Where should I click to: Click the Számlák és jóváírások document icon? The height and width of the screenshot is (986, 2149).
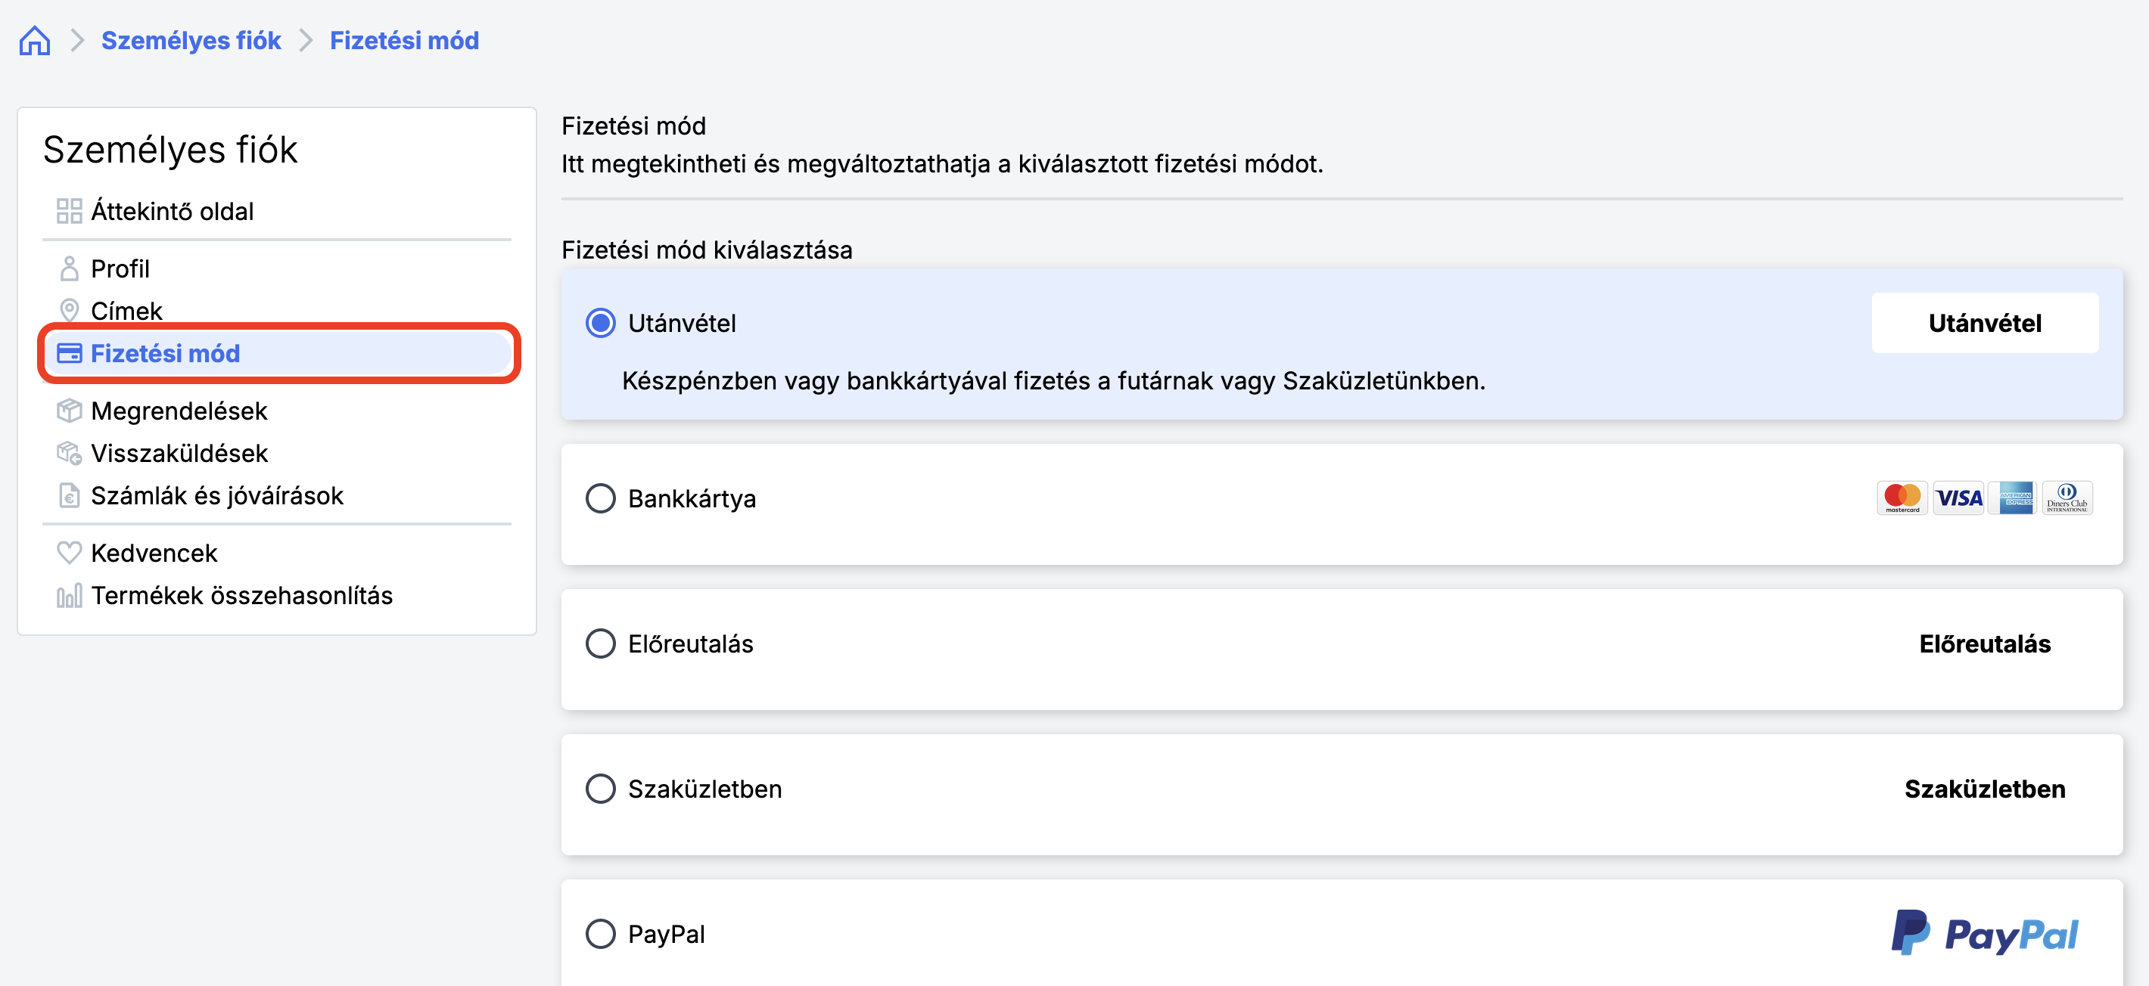pos(70,496)
